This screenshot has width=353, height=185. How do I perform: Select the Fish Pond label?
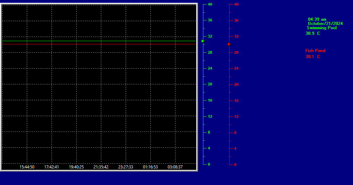315,51
